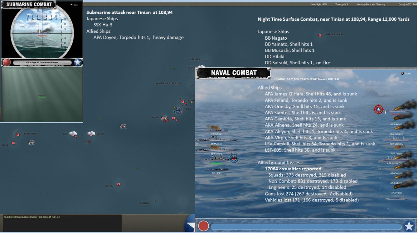Click the Allied star roundel in Submarine Combat
This screenshot has height=233, width=418.
(78, 62)
